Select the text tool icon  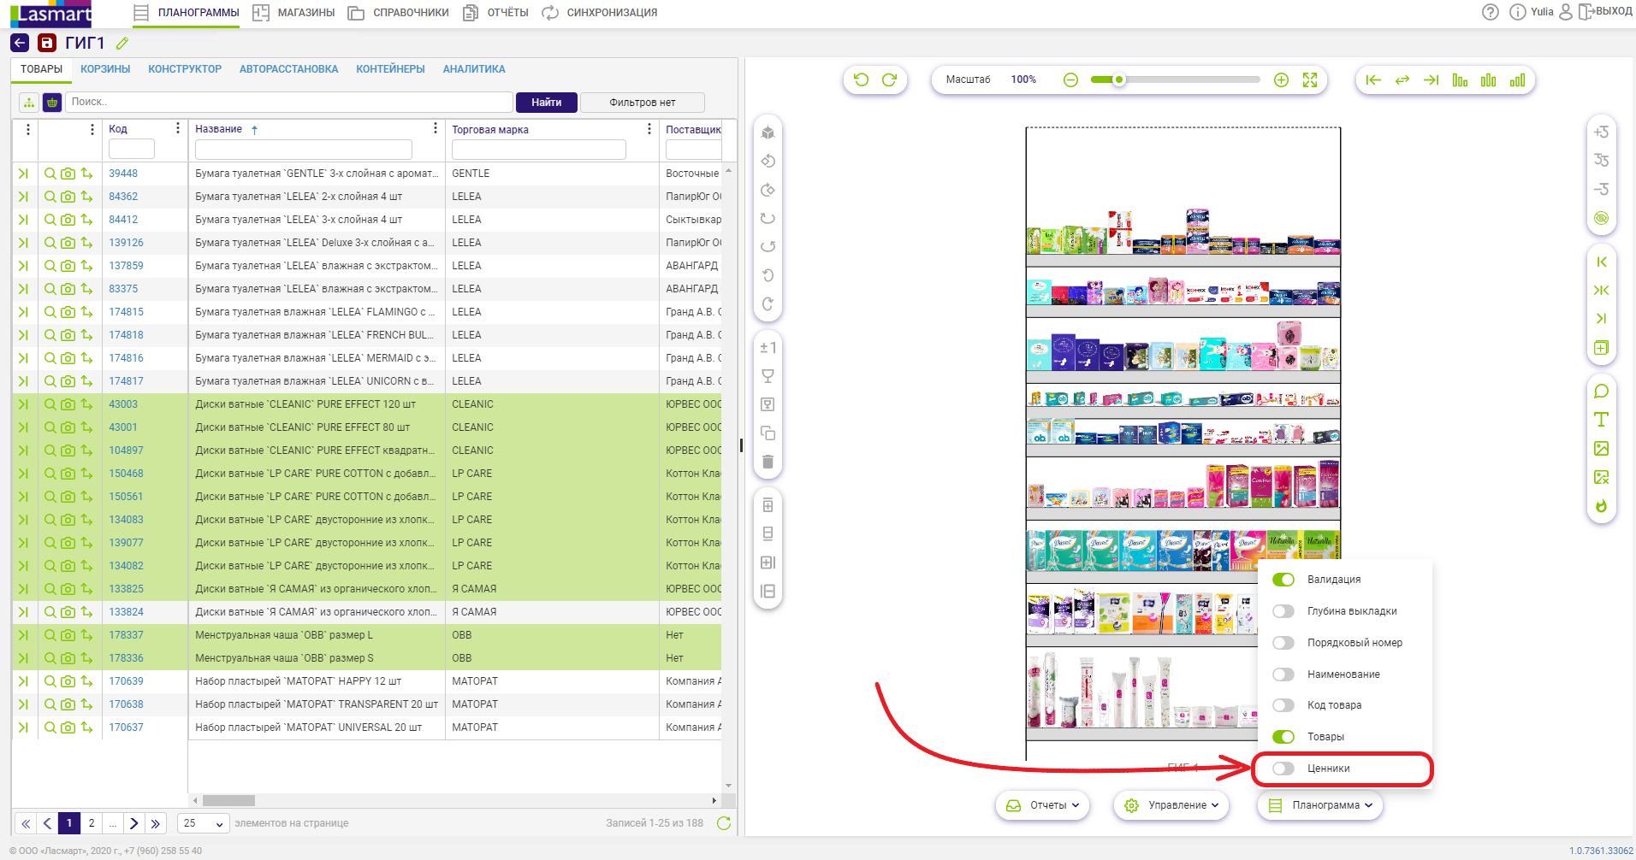[1602, 420]
